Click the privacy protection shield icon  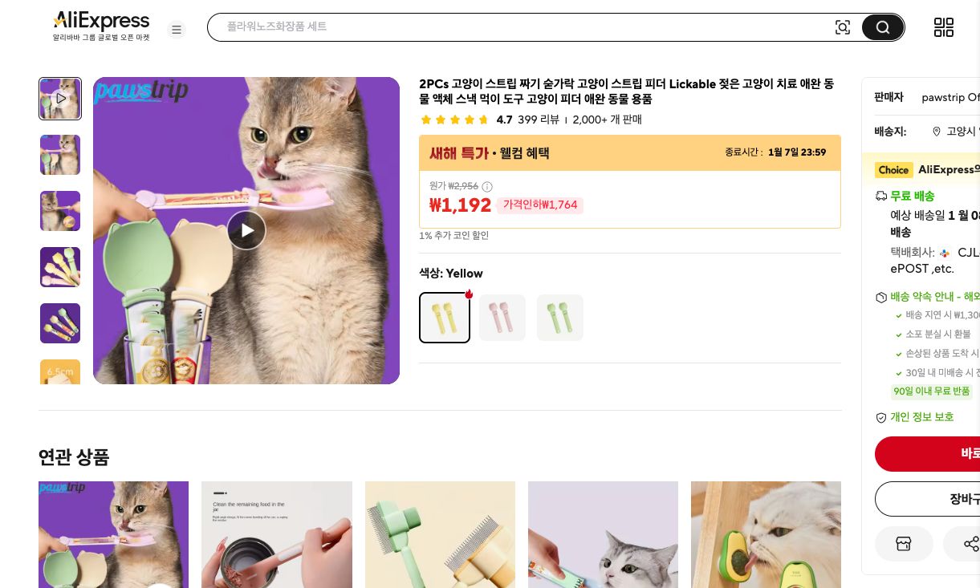[x=881, y=417]
